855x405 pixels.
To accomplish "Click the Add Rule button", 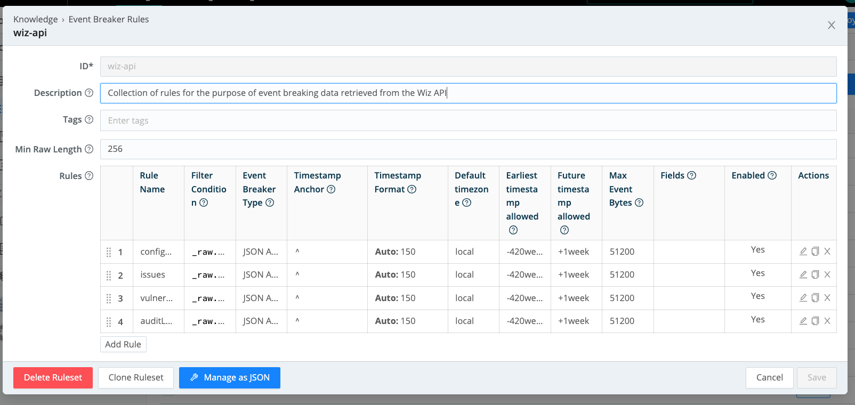I will (x=123, y=344).
